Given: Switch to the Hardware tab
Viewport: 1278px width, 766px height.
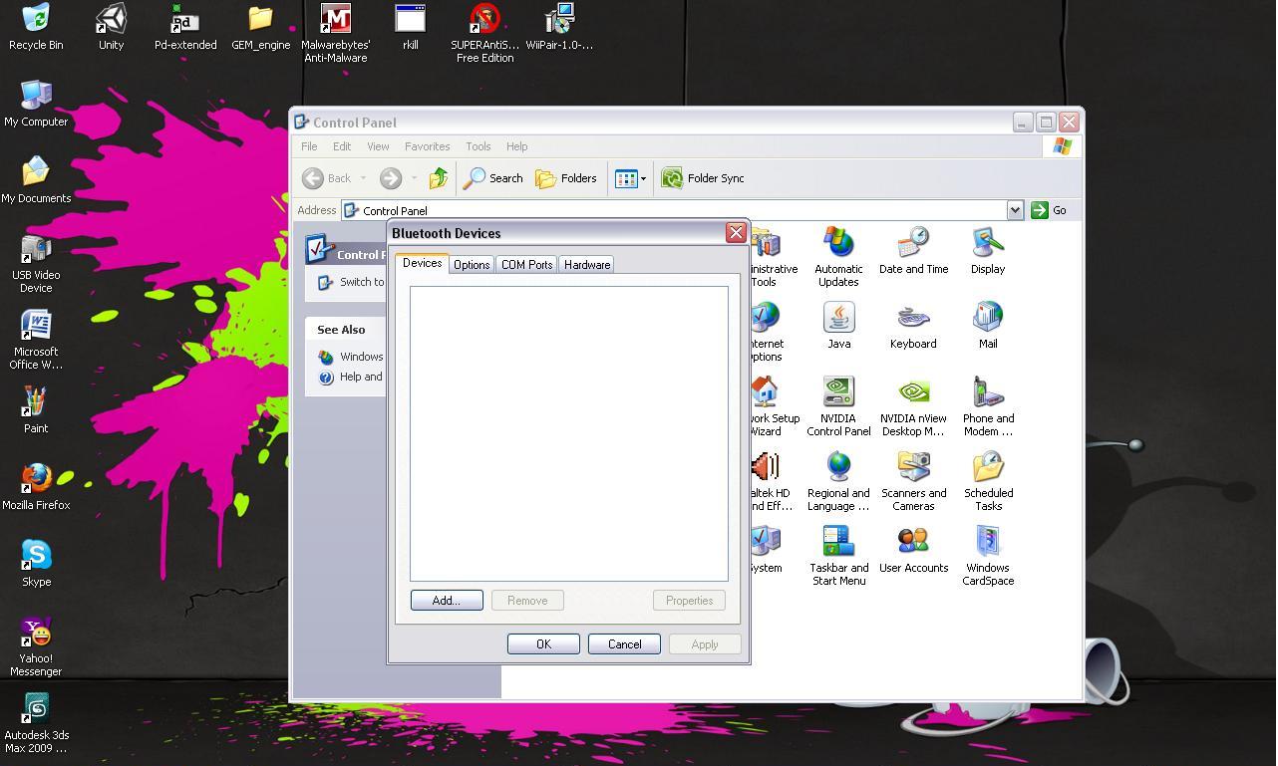Looking at the screenshot, I should (586, 264).
